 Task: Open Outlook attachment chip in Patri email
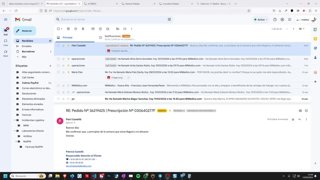[118, 51]
